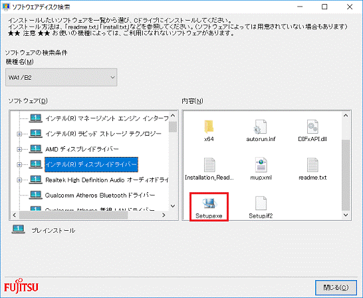363x298 pixels.
Task: Click the 機種名(M) label
Action: (20, 62)
